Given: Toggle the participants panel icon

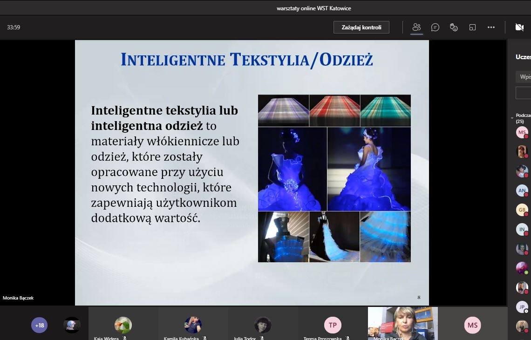Looking at the screenshot, I should click(x=416, y=27).
